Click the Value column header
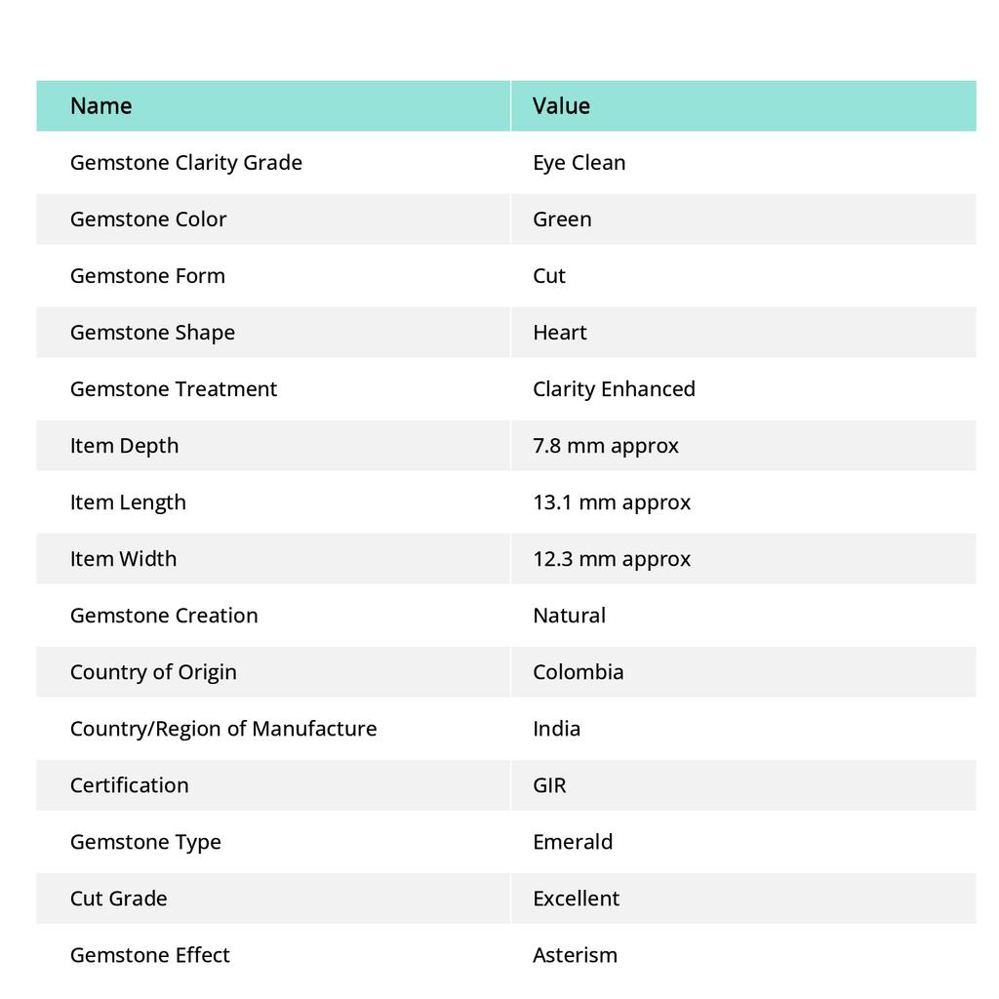The image size is (999, 999). [561, 105]
